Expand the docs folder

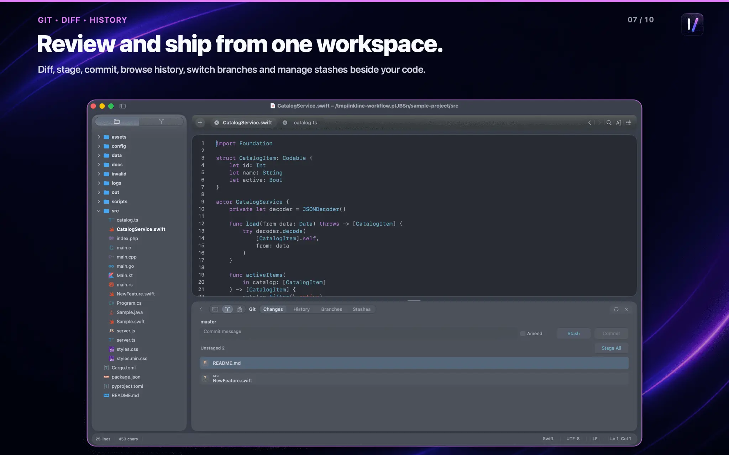[99, 165]
